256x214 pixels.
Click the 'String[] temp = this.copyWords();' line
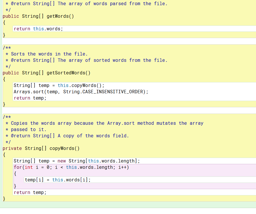click(x=59, y=85)
